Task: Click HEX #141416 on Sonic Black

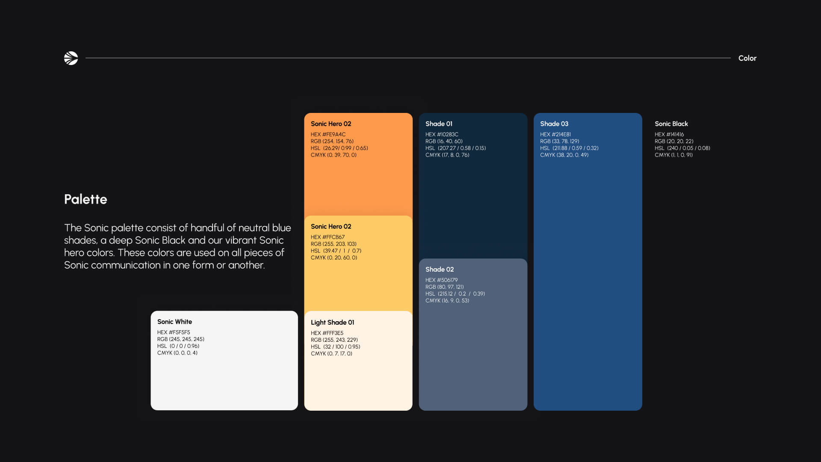Action: point(672,134)
